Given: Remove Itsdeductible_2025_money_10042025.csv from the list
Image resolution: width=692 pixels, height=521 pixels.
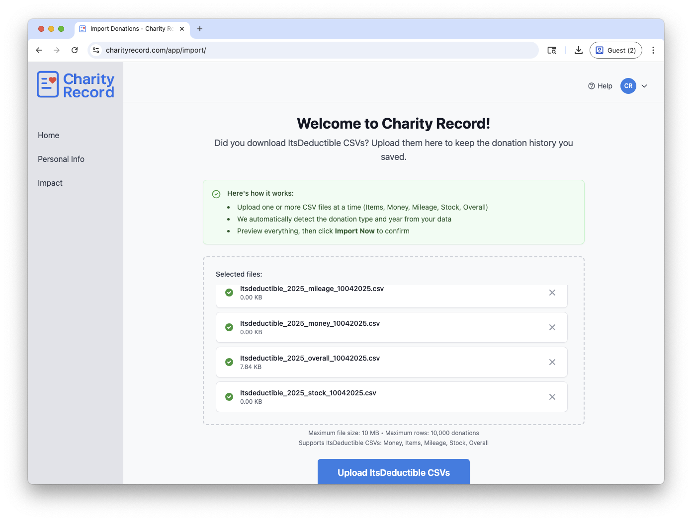Looking at the screenshot, I should click(552, 327).
